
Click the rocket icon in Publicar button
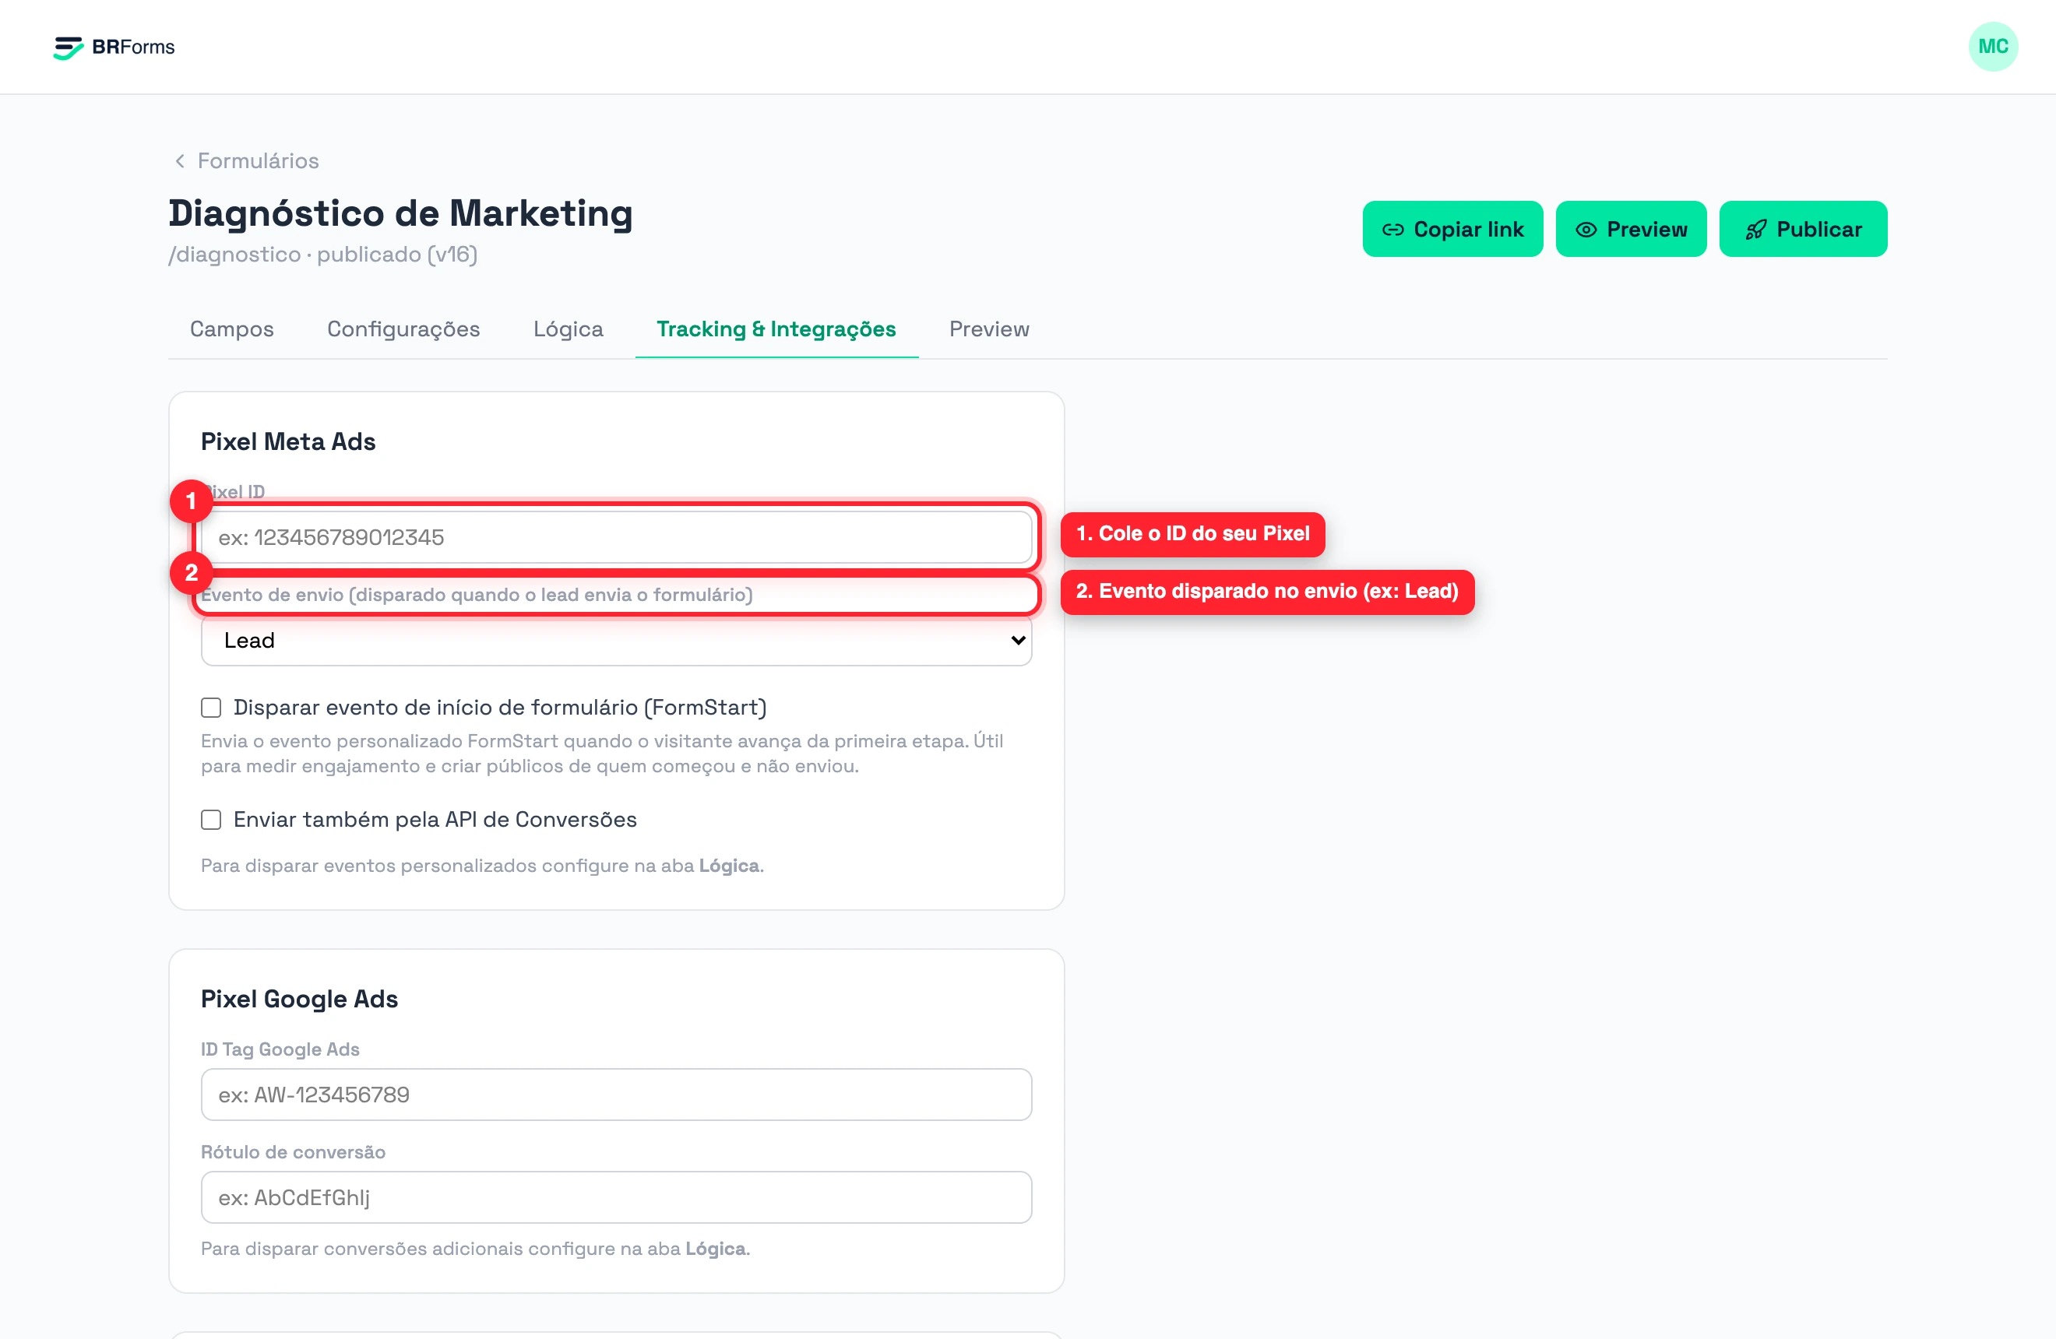point(1755,230)
